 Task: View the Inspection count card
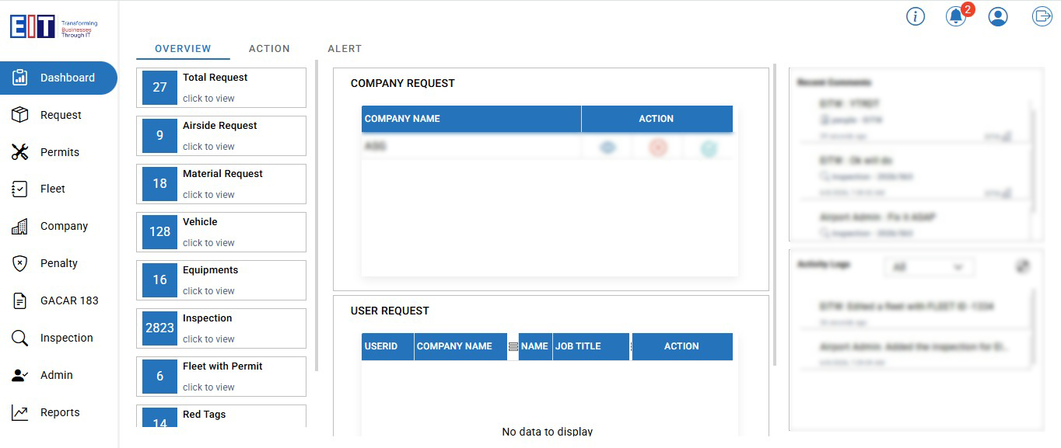tap(221, 328)
